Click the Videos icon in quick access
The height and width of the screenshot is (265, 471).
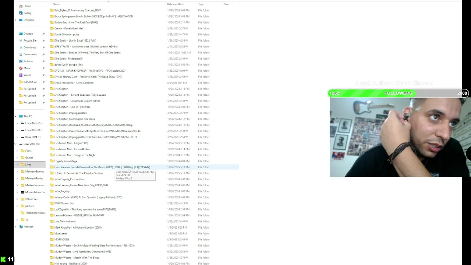point(21,75)
